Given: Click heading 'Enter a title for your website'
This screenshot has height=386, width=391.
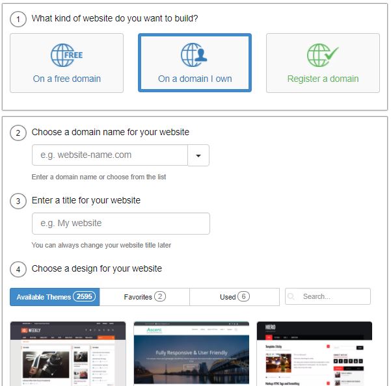Looking at the screenshot, I should 86,200.
